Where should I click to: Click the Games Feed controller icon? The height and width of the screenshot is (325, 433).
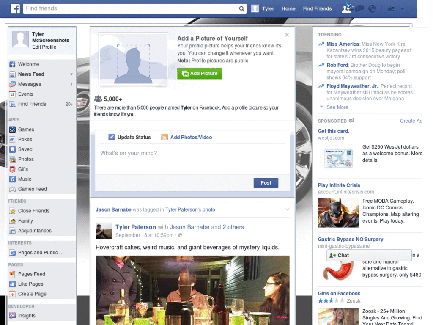pyautogui.click(x=12, y=189)
